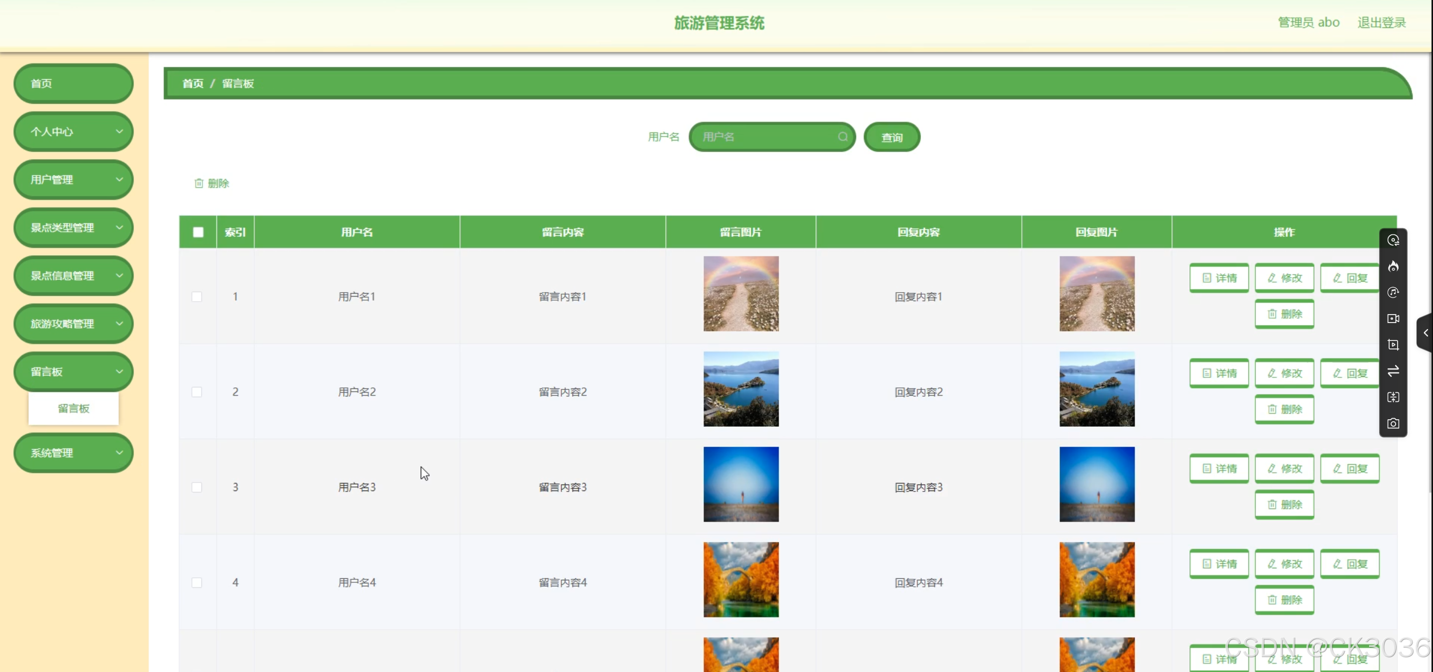This screenshot has height=672, width=1433.
Task: Click the magnifier icon in search field
Action: [x=843, y=137]
